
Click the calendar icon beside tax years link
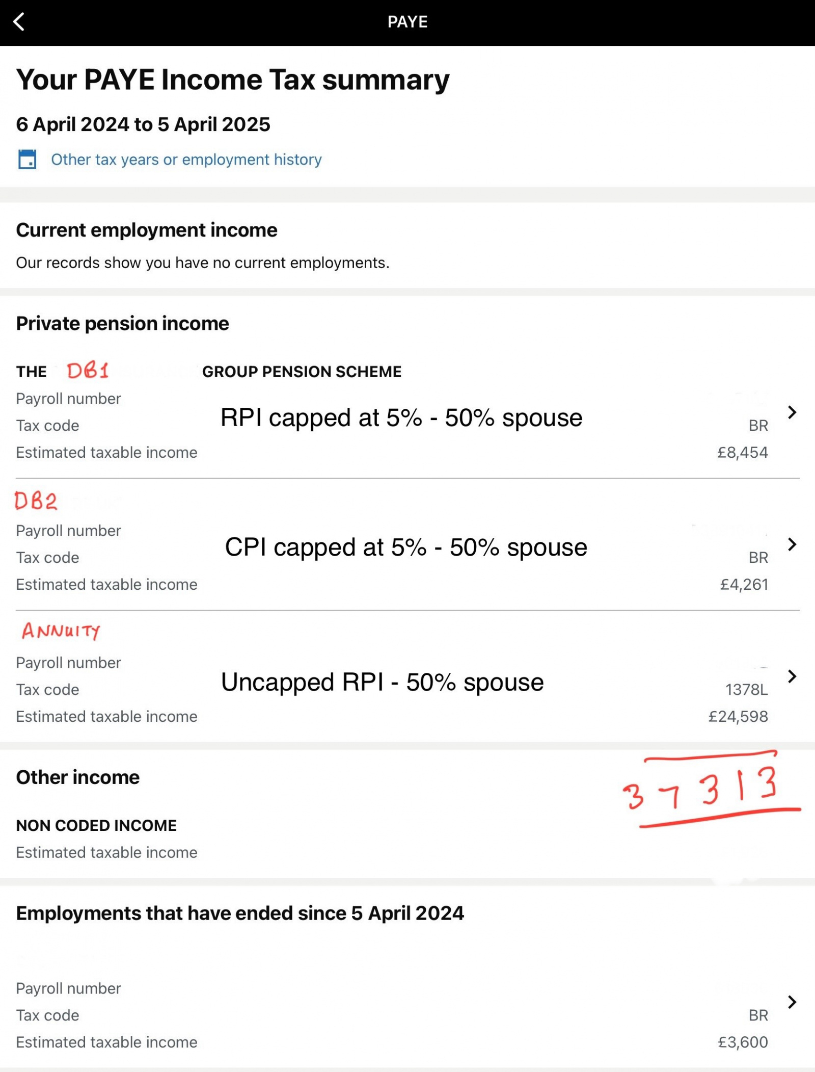click(27, 159)
